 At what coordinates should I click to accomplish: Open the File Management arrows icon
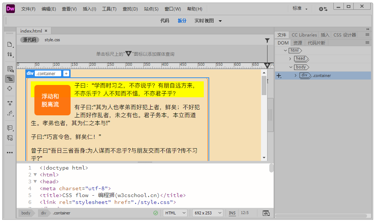tap(10, 55)
